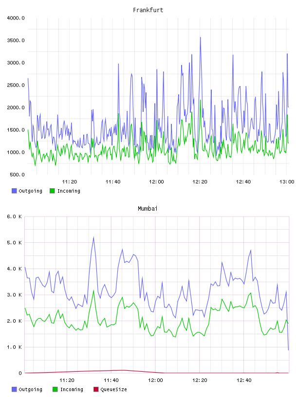
Task: Click the 1500.0 y-axis label on Frankfurt
Action: tap(16, 130)
